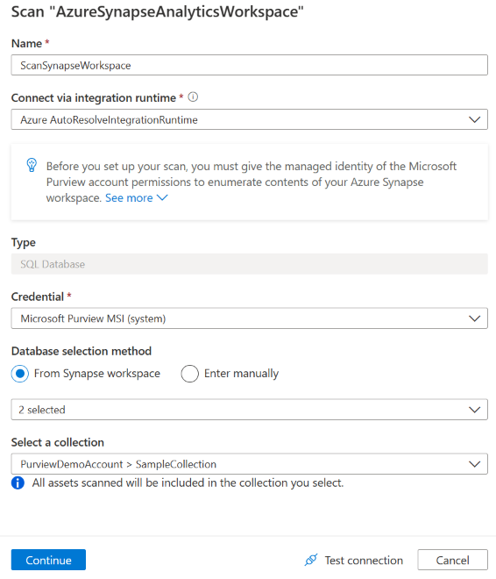Click the Database selection method label
Image resolution: width=496 pixels, height=579 pixels.
point(81,351)
